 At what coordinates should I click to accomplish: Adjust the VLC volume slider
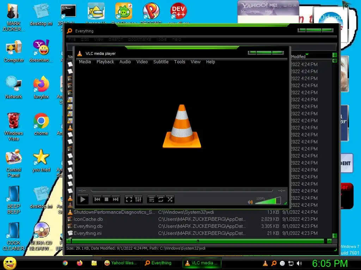[x=268, y=201]
